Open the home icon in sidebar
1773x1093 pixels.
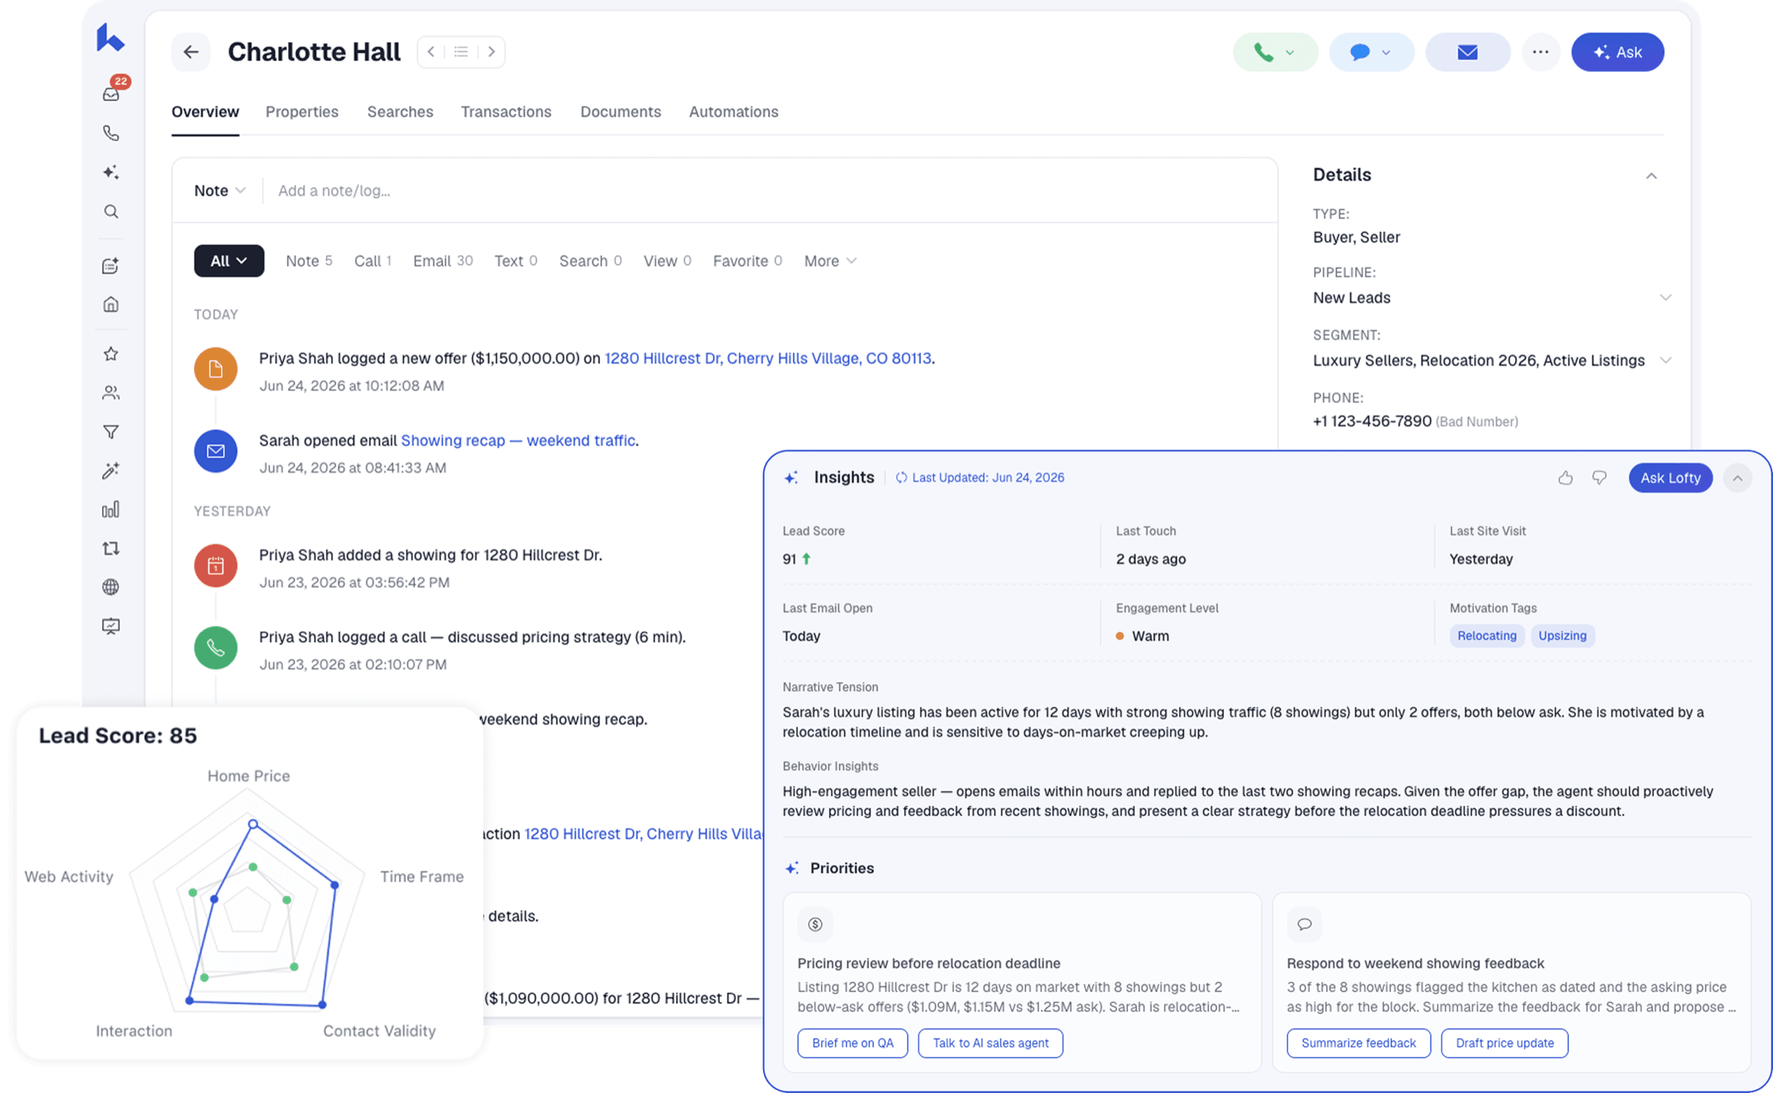click(x=111, y=304)
